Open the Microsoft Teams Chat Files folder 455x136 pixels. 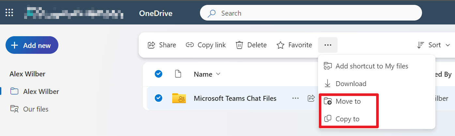point(235,98)
